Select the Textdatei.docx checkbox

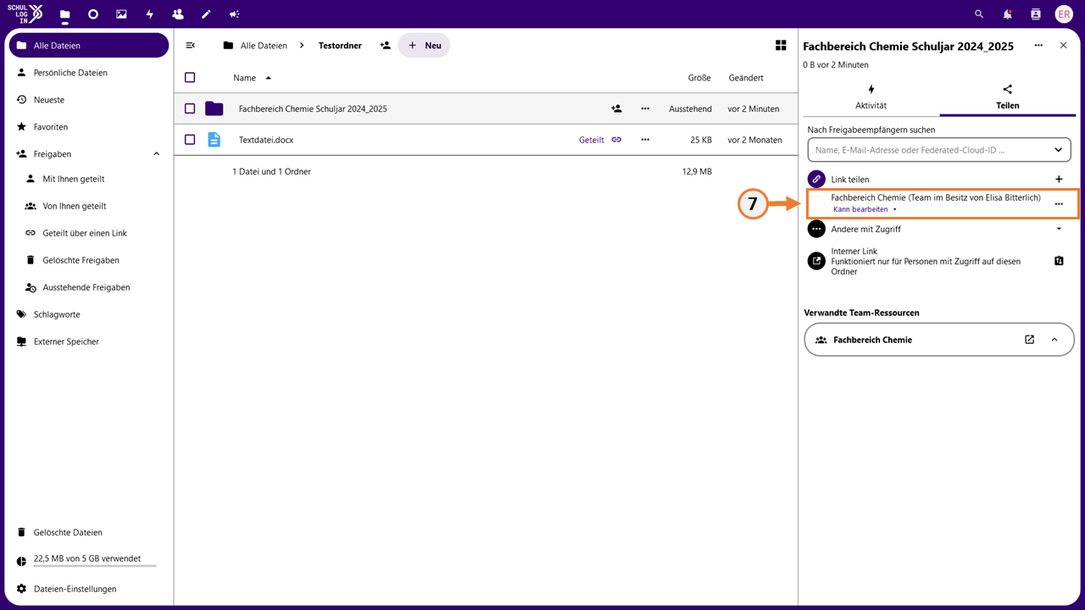(190, 140)
